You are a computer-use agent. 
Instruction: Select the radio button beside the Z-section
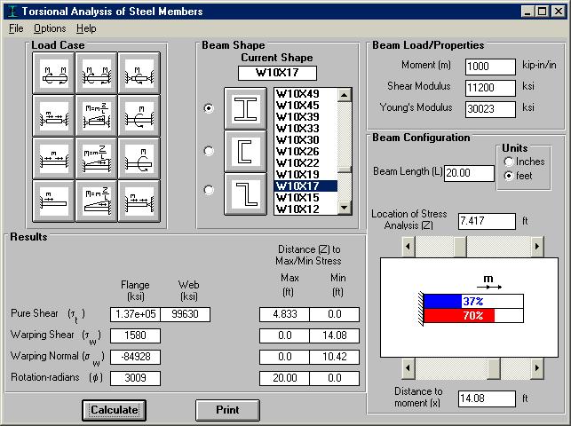[x=209, y=189]
